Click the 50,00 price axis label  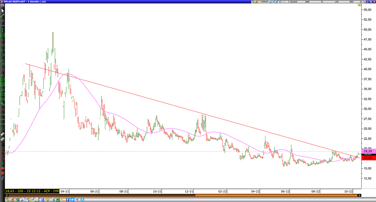click(367, 29)
